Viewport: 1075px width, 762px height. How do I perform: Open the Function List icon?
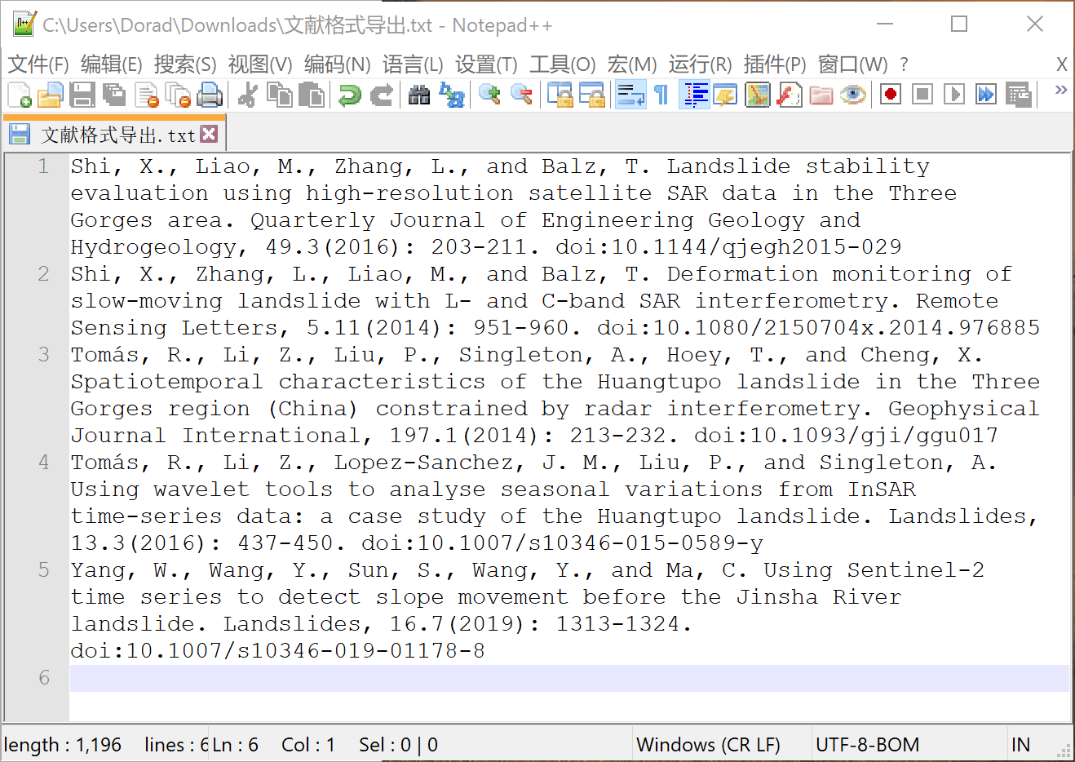(789, 95)
